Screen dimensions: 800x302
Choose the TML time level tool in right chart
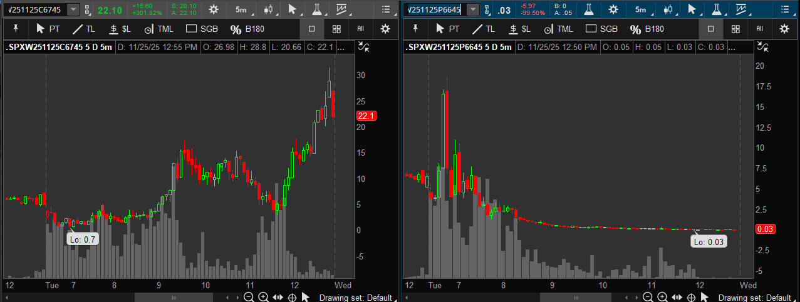tap(558, 29)
